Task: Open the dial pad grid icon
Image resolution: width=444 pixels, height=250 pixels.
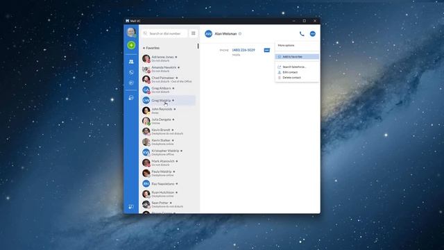Action: [x=194, y=33]
